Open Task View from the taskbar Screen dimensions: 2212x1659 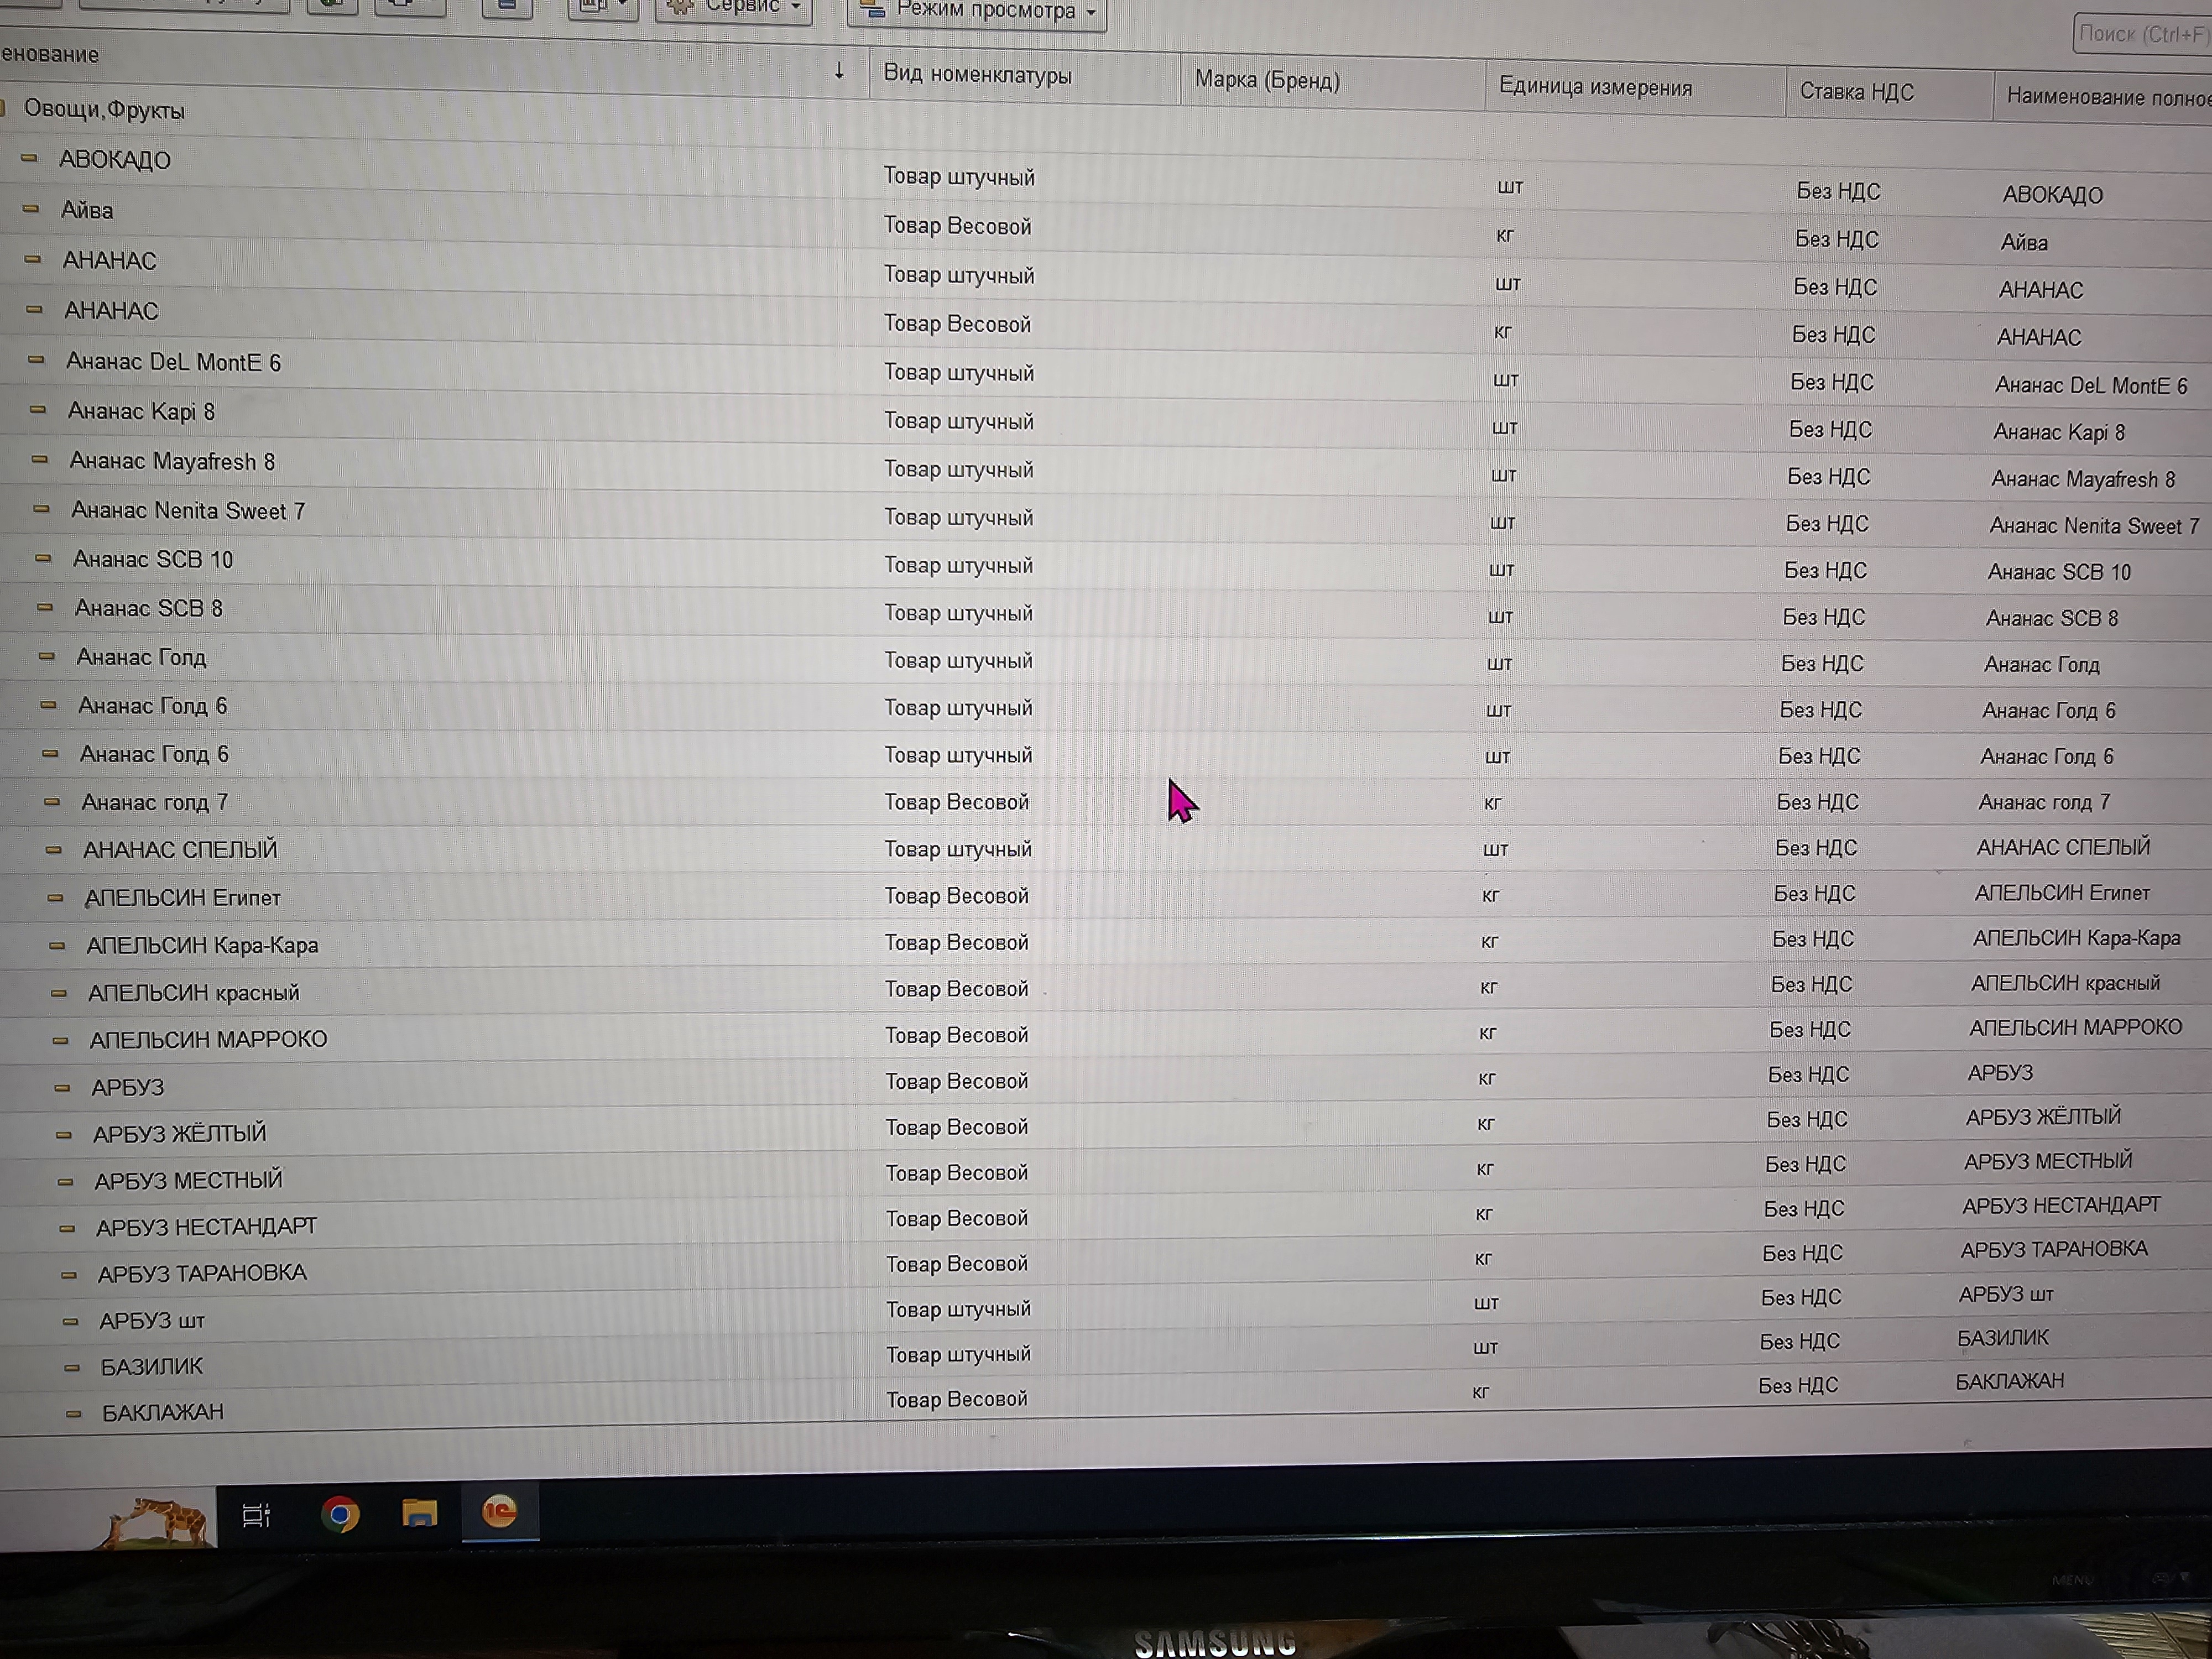click(x=257, y=1515)
